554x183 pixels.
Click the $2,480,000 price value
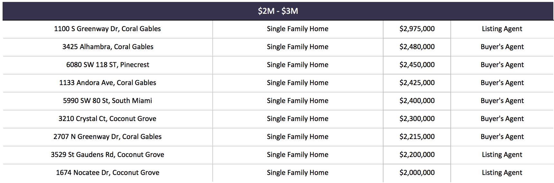click(x=417, y=47)
